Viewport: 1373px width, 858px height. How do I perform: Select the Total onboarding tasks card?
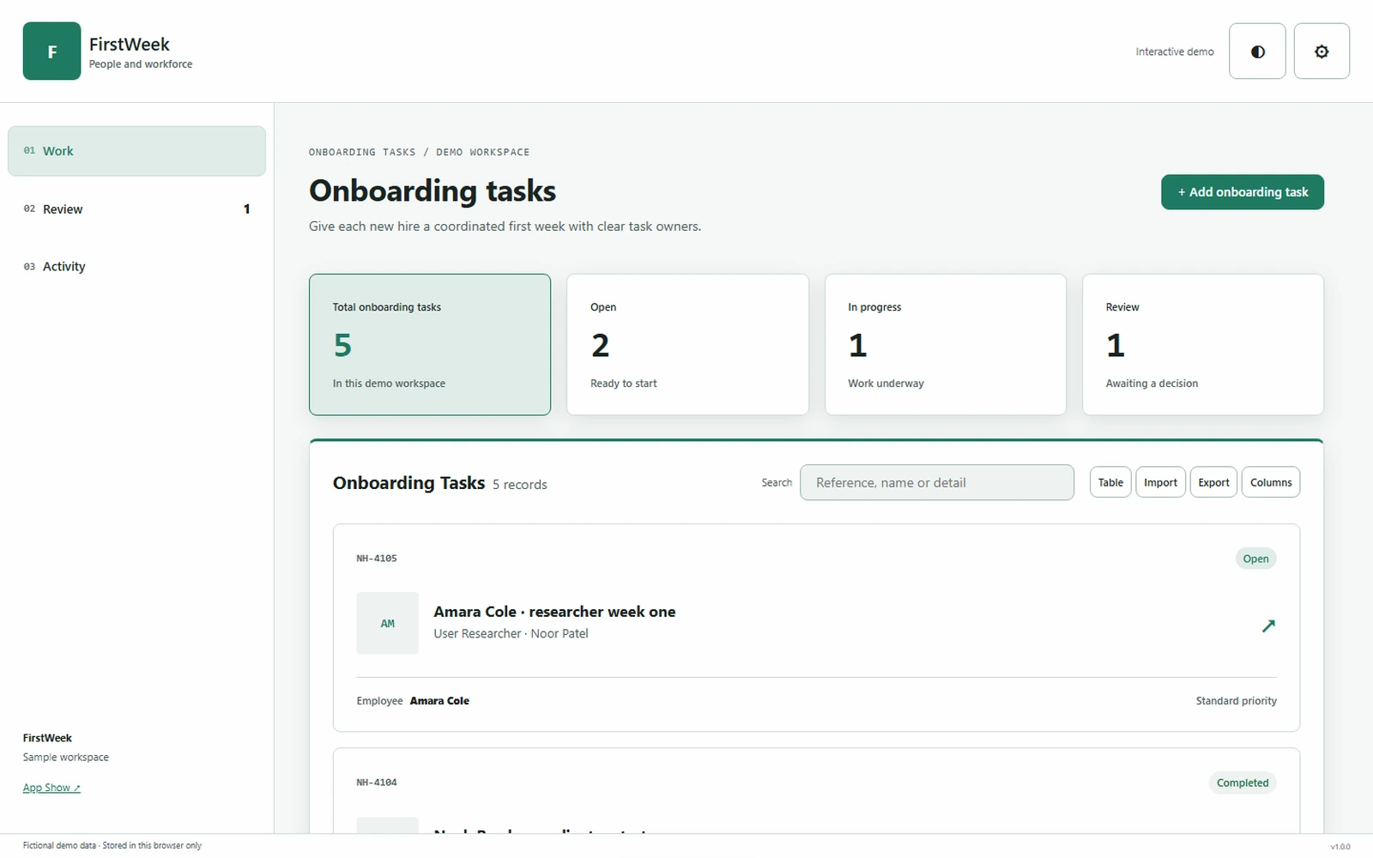tap(430, 344)
